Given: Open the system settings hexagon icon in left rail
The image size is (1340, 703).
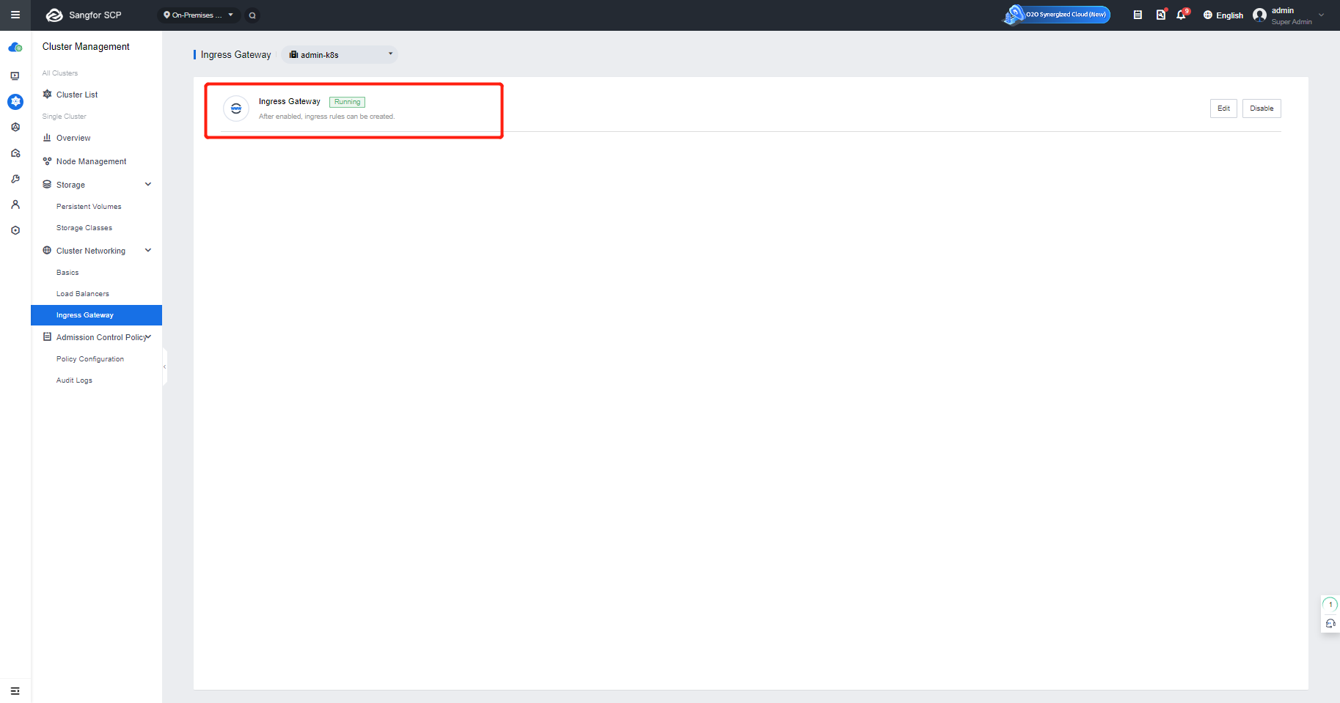Looking at the screenshot, I should [15, 230].
